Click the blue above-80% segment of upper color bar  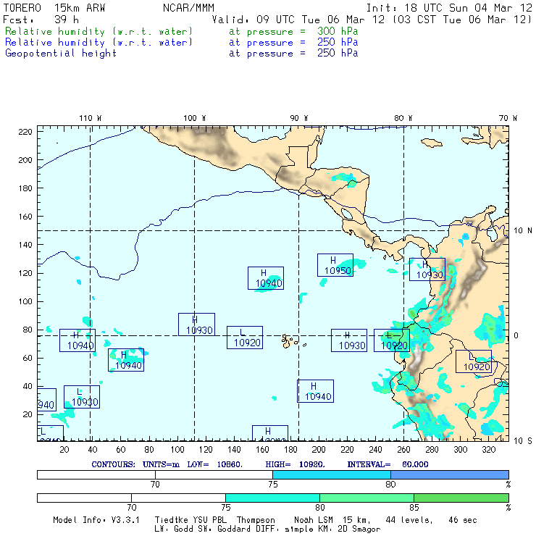coord(450,474)
